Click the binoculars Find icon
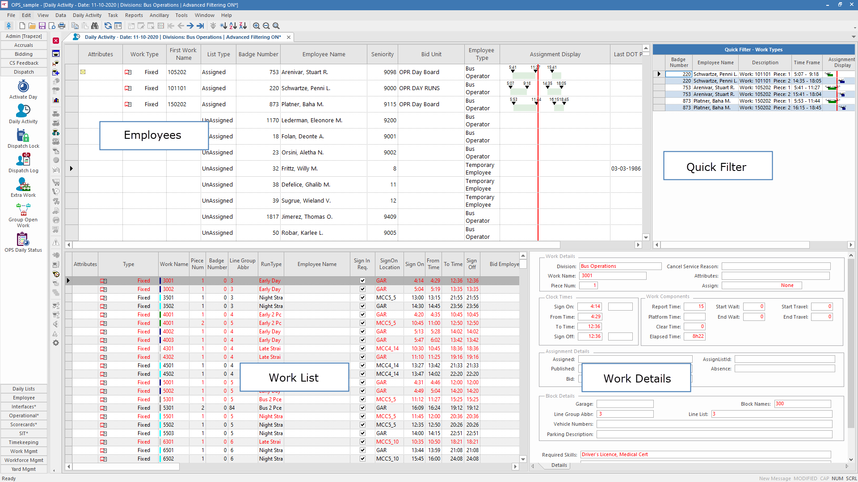The width and height of the screenshot is (858, 482). tap(95, 26)
